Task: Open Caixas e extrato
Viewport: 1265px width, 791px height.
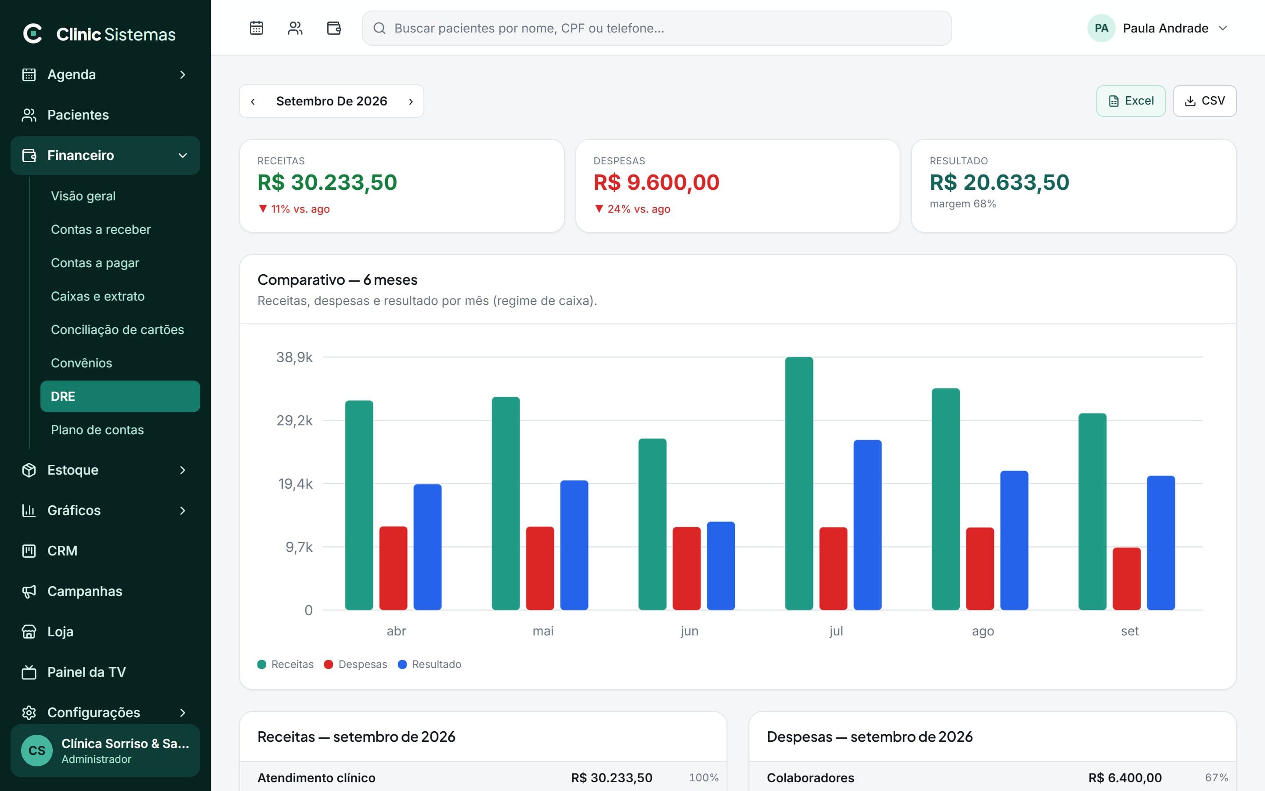Action: tap(120, 297)
